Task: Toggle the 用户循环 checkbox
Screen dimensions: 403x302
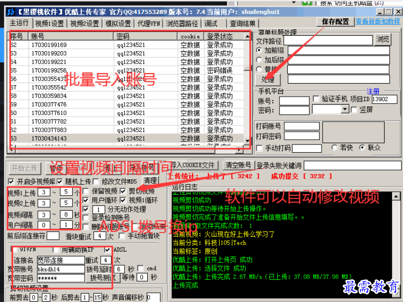Action: [x=86, y=200]
